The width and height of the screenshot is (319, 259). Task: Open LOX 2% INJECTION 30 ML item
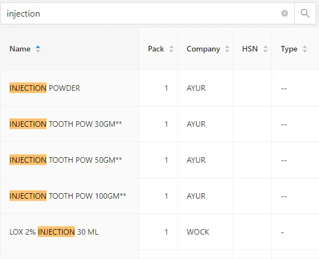point(54,232)
